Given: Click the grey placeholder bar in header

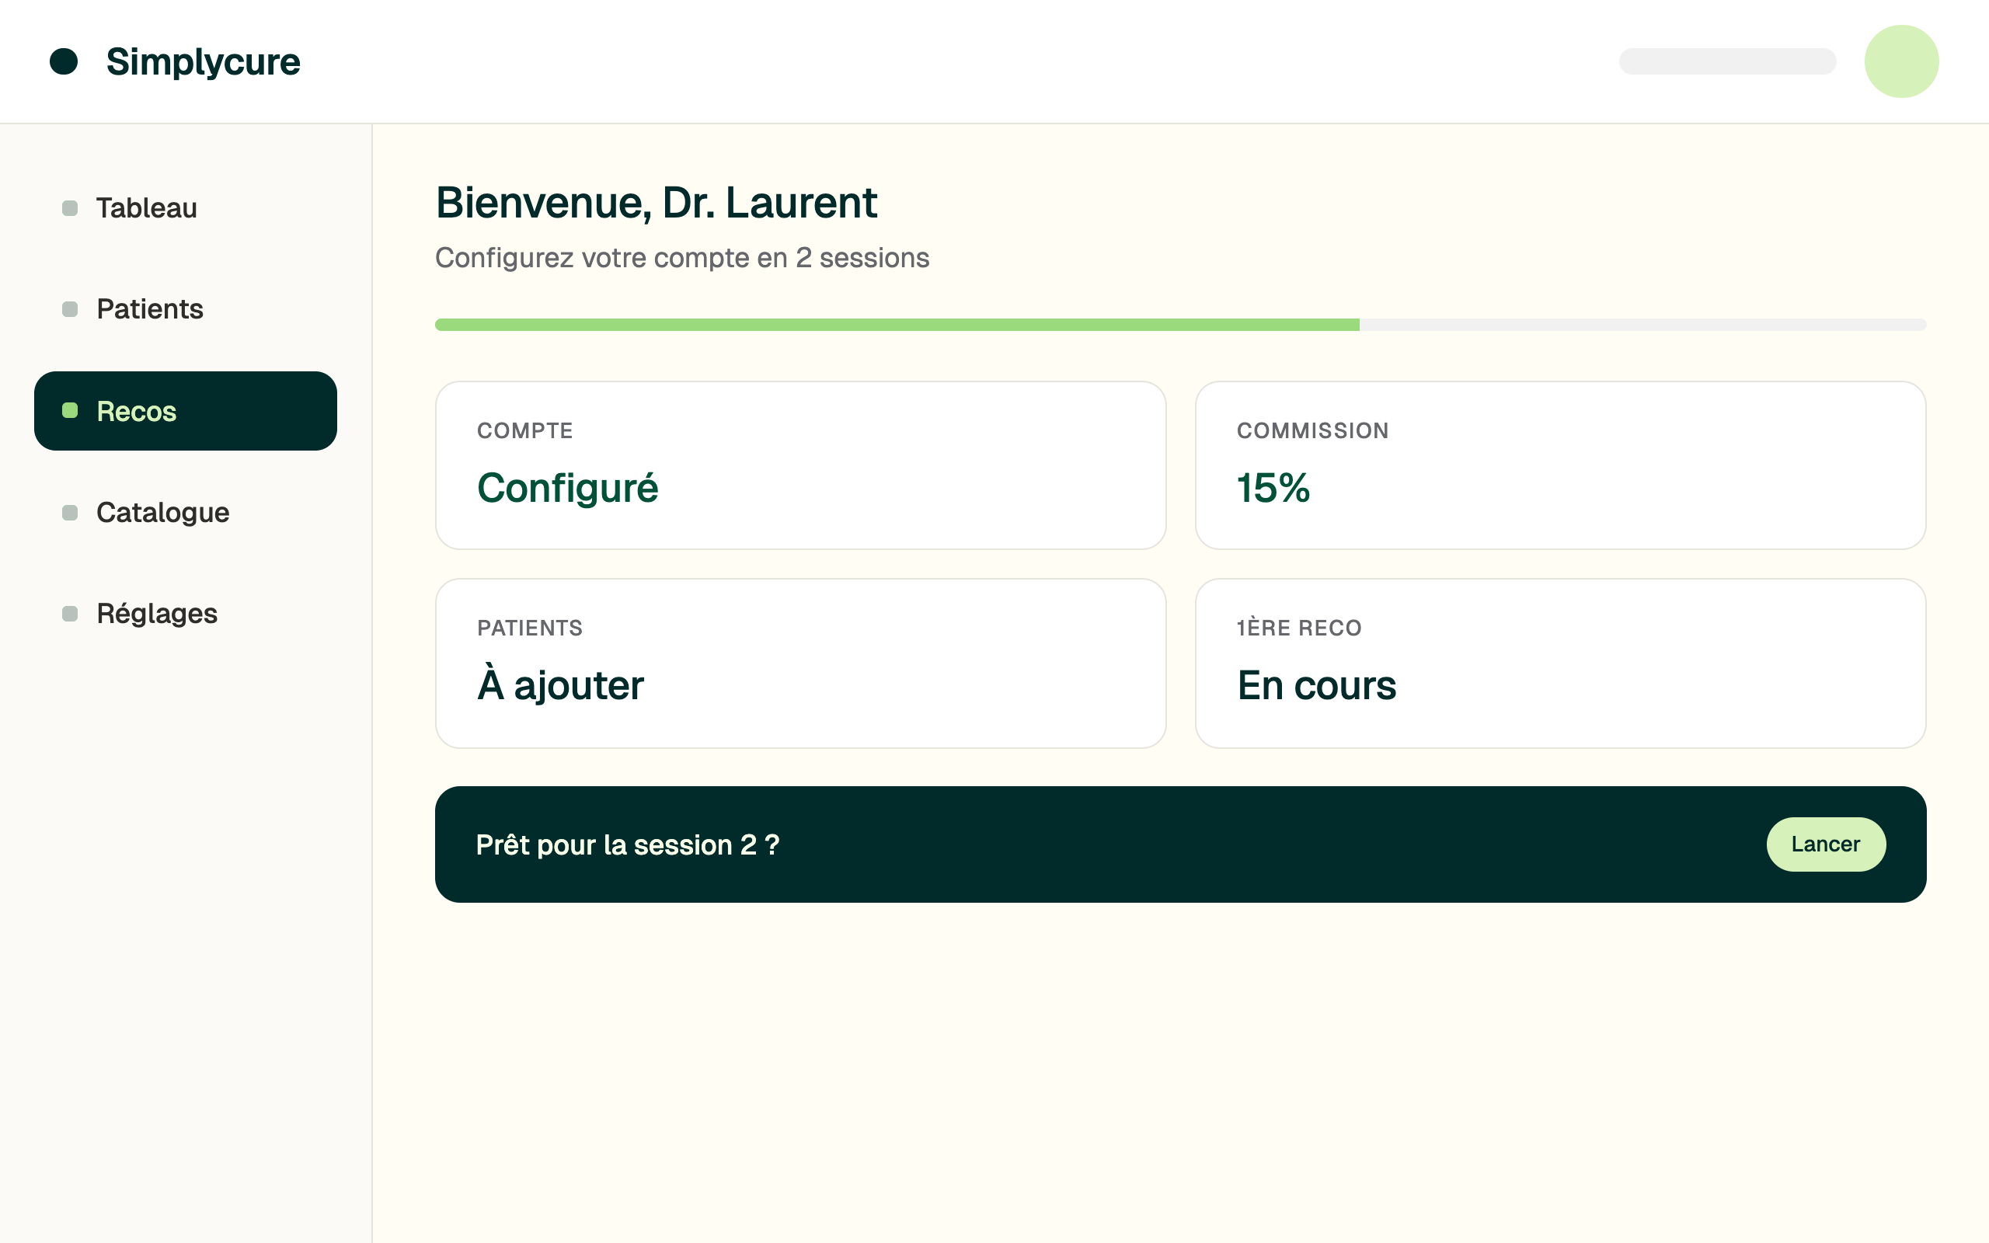Looking at the screenshot, I should click(x=1727, y=61).
